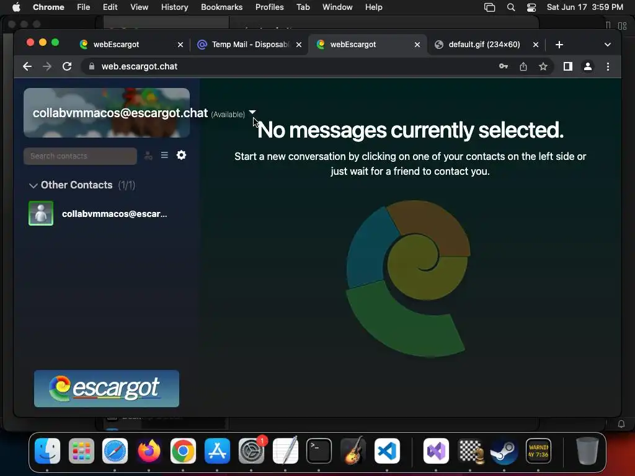This screenshot has width=635, height=476.
Task: Click the browser forward arrow
Action: tap(47, 66)
